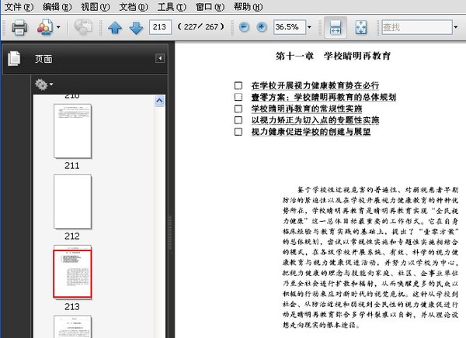The height and width of the screenshot is (338, 466).
Task: Select page 211 thumbnail
Action: (x=72, y=130)
